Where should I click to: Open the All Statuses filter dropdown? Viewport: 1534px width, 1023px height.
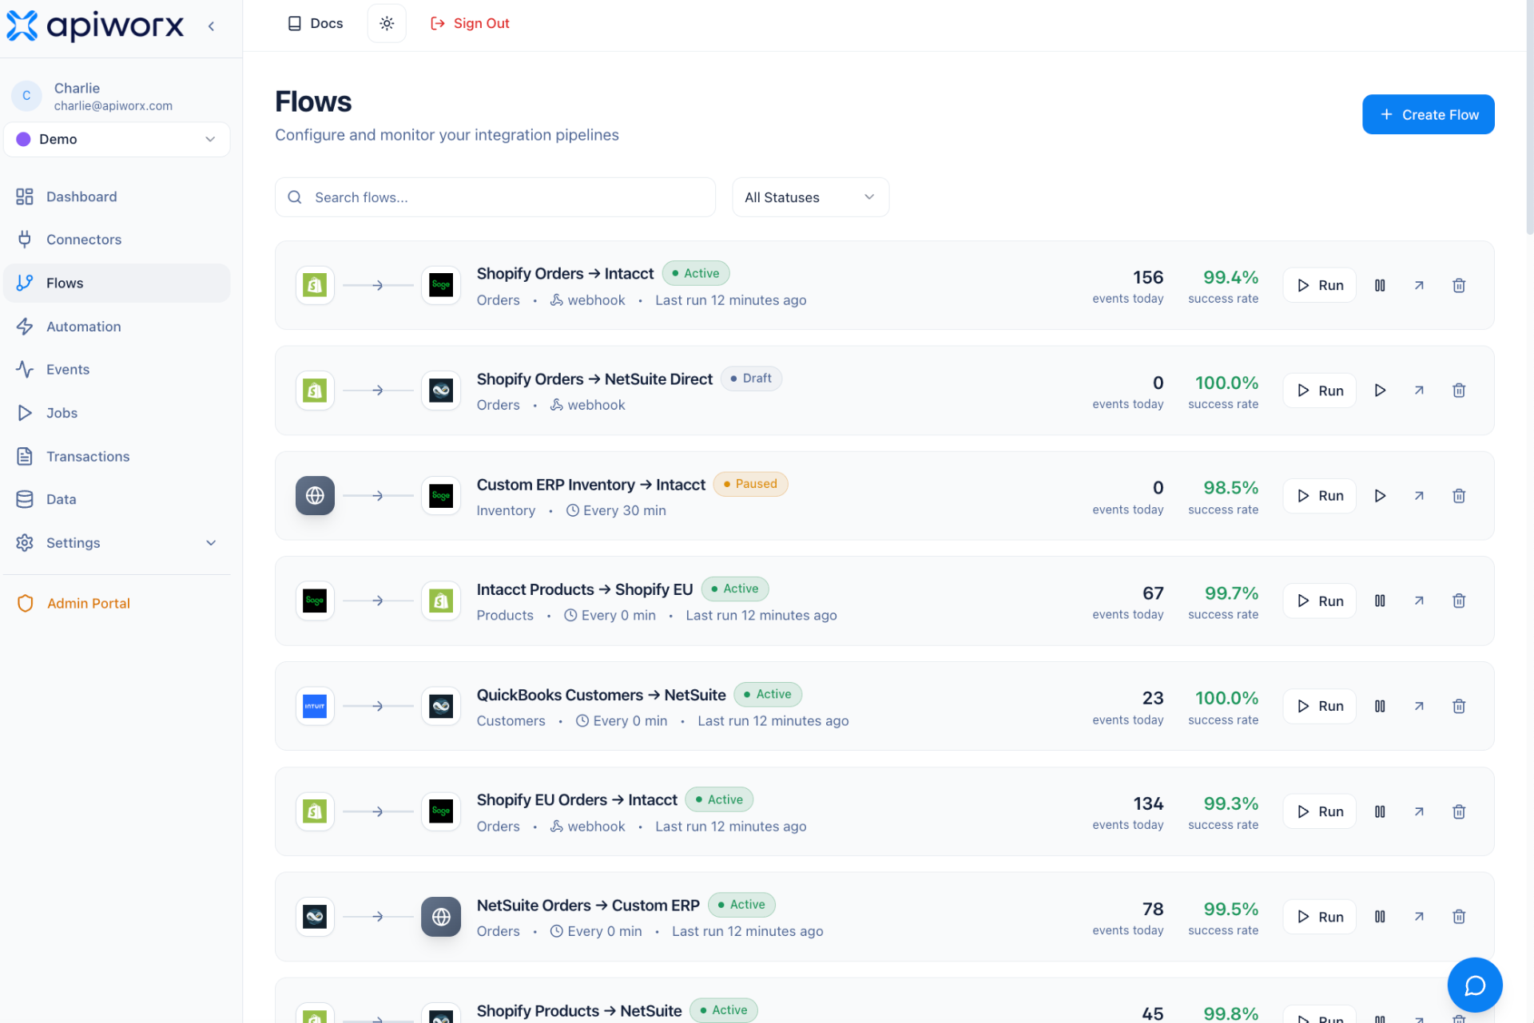810,197
